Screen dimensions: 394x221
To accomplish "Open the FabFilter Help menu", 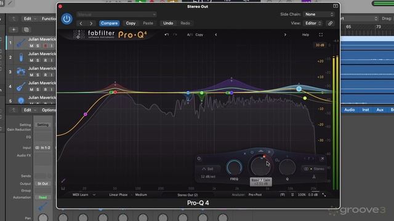I will click(305, 35).
